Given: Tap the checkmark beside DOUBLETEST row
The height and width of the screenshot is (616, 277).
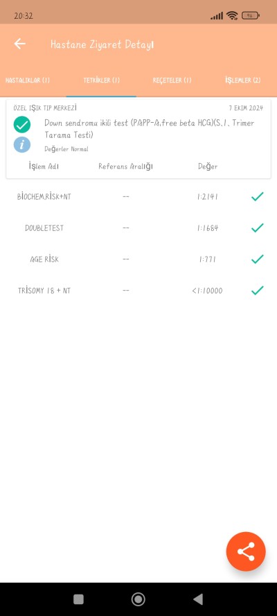Looking at the screenshot, I should point(258,228).
